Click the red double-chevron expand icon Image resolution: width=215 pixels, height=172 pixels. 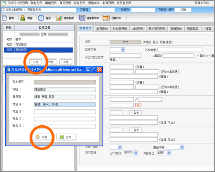138,105
